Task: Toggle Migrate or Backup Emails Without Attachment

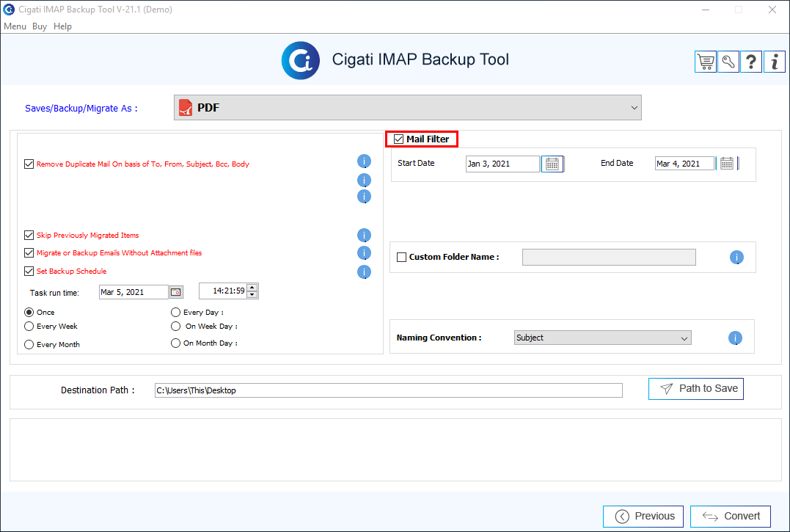Action: pos(29,253)
